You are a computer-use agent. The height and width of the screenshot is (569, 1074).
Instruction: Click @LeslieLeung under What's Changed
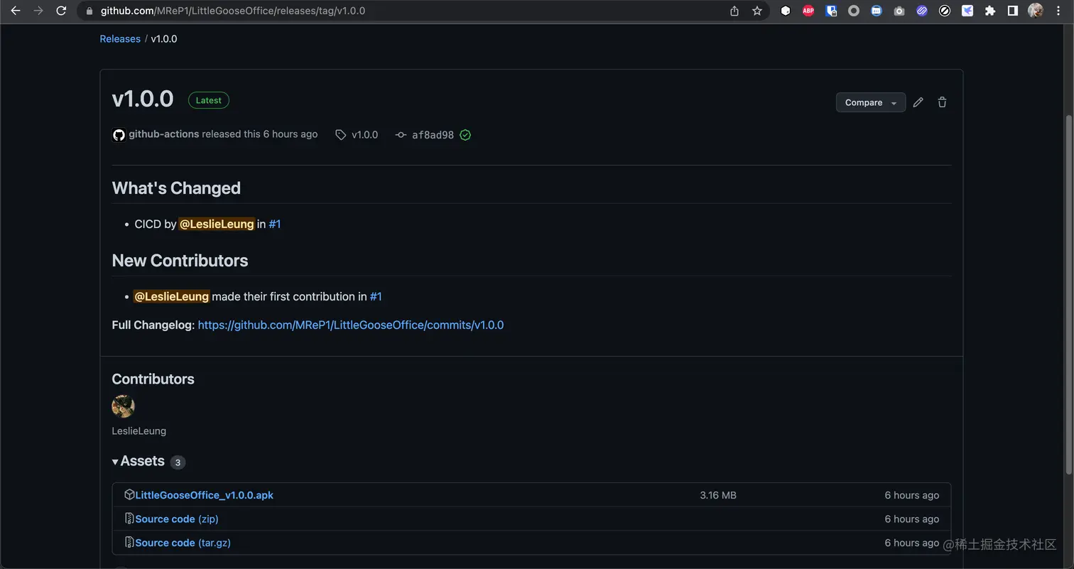tap(216, 224)
